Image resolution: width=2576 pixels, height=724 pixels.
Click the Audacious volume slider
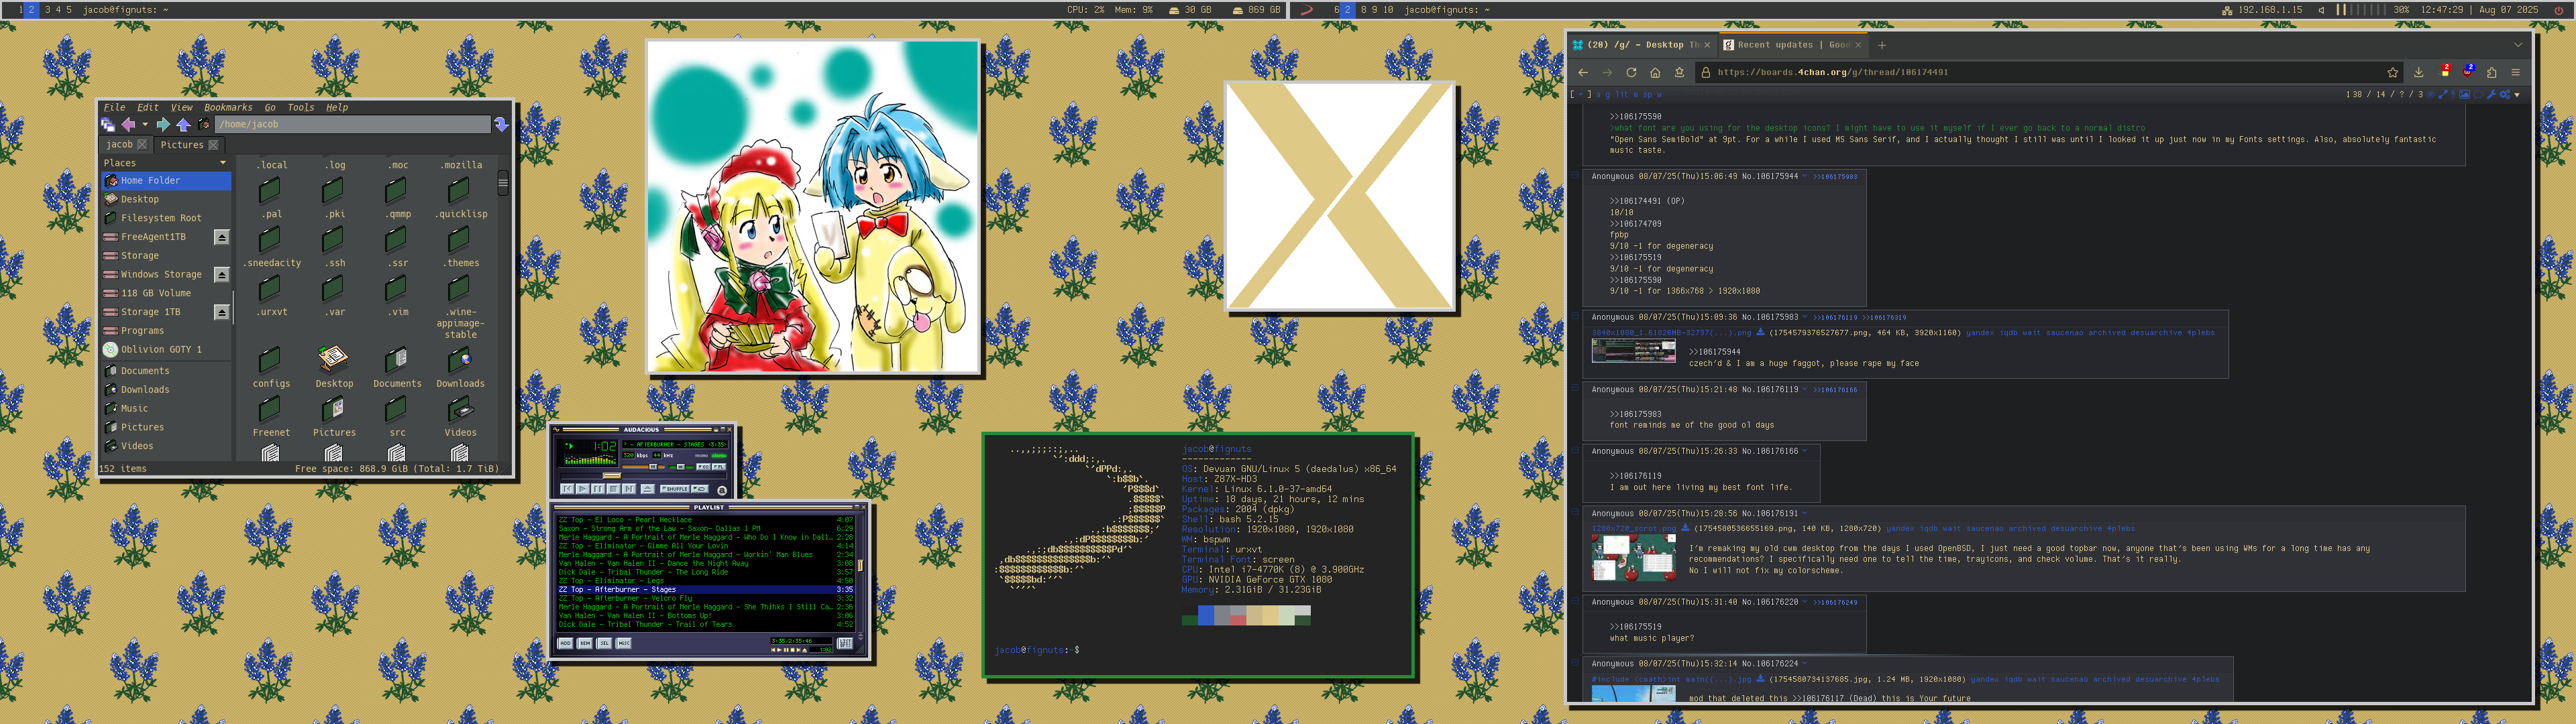[644, 467]
